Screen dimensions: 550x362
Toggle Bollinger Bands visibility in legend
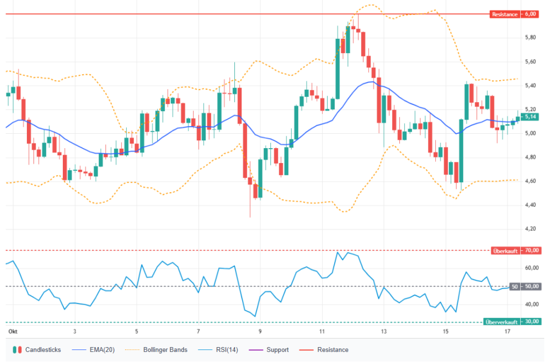coord(165,349)
